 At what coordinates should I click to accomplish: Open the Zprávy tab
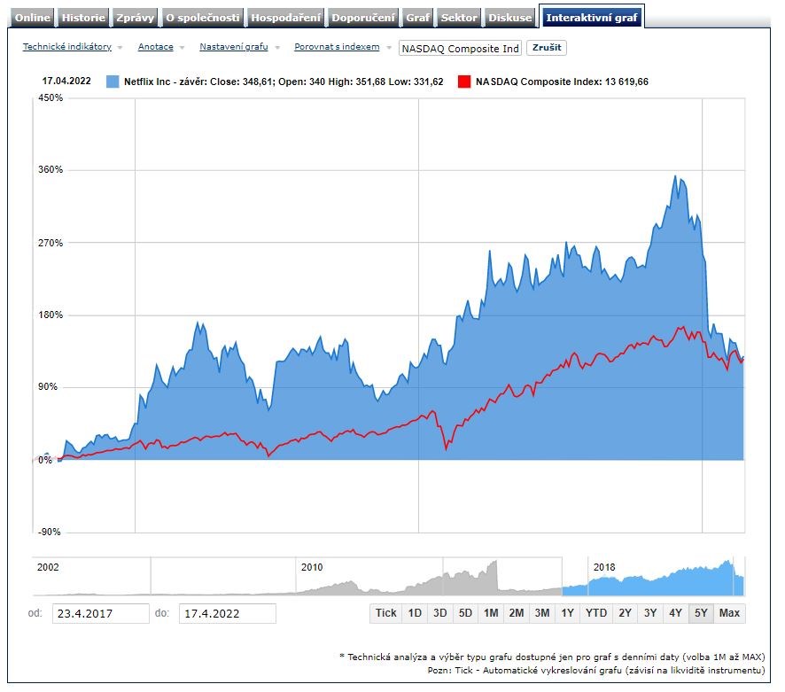click(x=136, y=18)
